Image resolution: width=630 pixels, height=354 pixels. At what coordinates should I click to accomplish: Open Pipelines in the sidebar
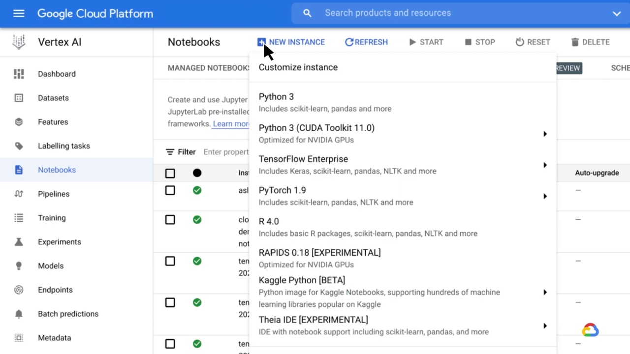54,194
